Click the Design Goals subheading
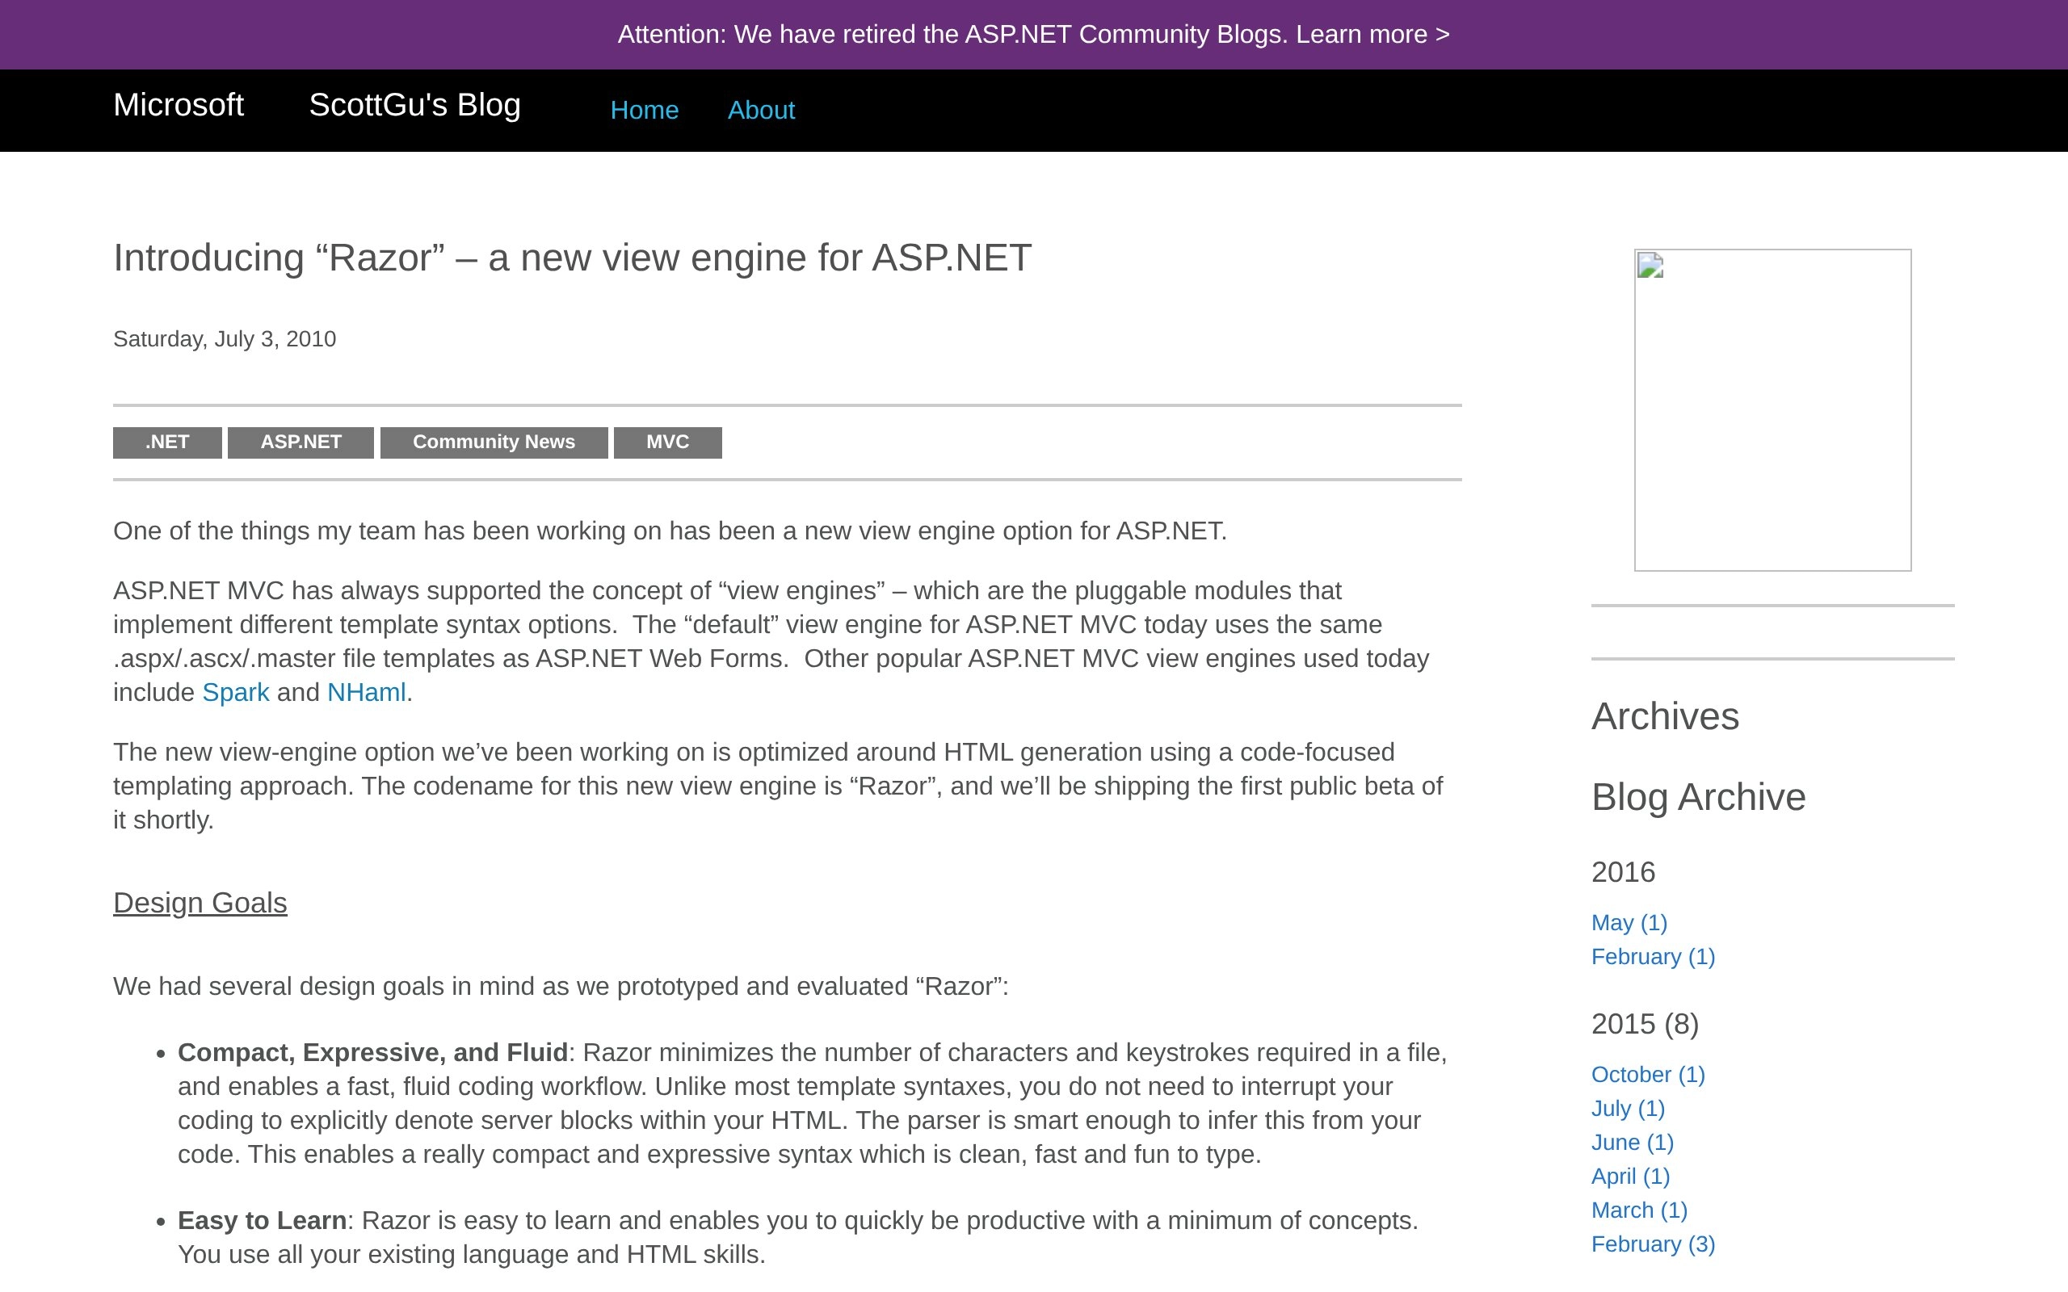2068x1292 pixels. point(200,904)
